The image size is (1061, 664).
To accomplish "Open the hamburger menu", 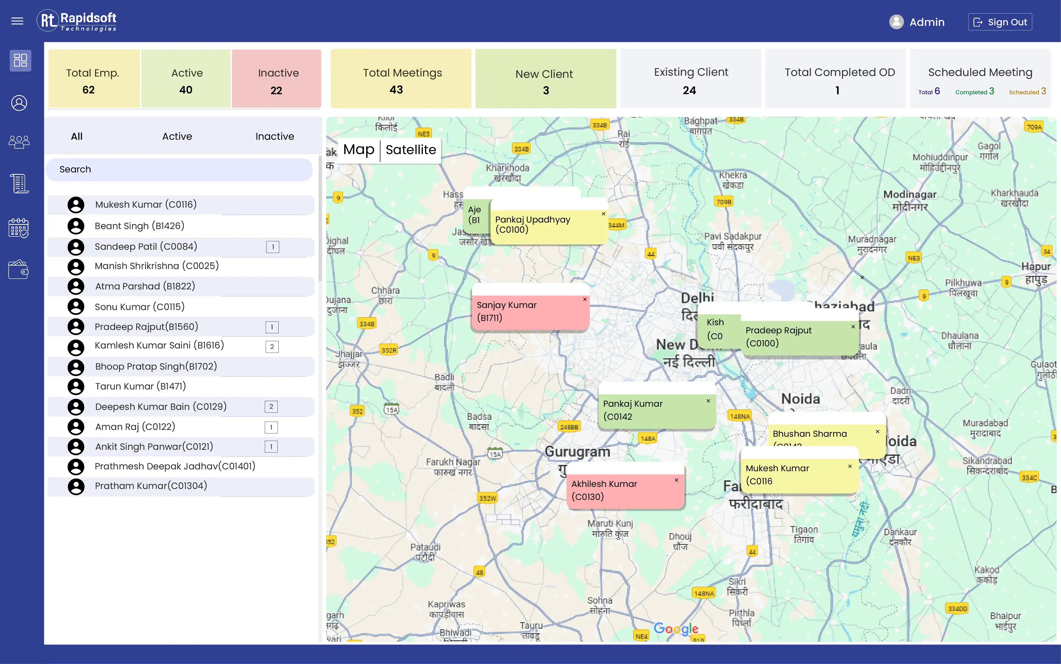I will coord(17,21).
